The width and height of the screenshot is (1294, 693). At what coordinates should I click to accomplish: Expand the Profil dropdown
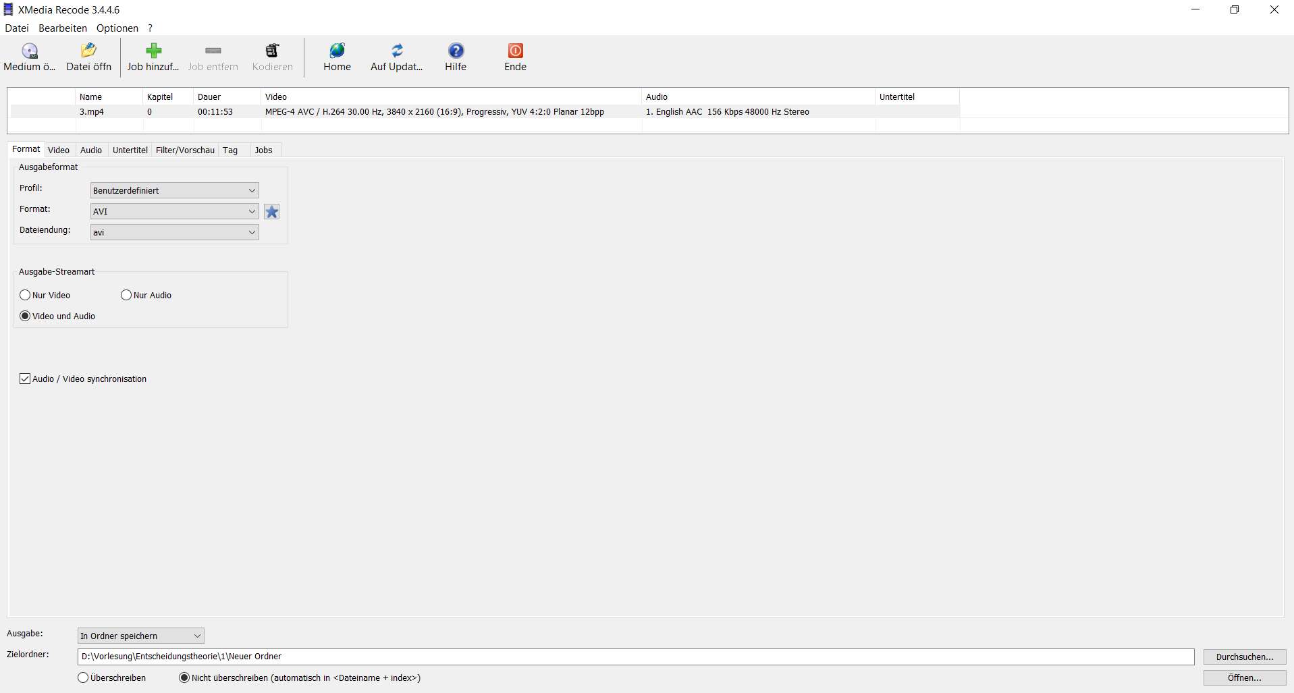[175, 190]
